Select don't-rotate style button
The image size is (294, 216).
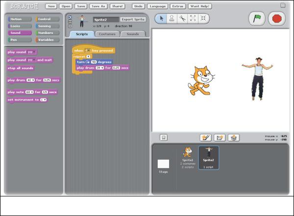pos(70,26)
